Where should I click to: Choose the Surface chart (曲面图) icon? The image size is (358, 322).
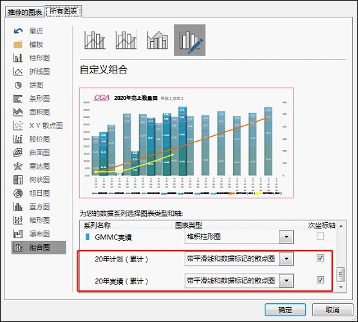point(18,153)
